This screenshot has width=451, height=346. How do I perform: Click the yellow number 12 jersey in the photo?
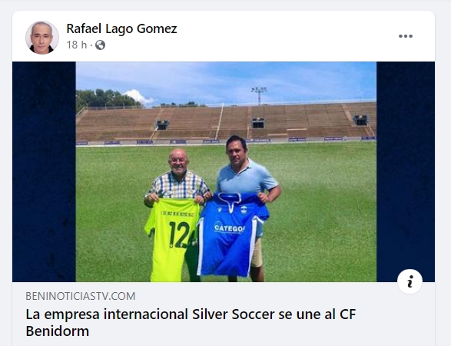(172, 239)
